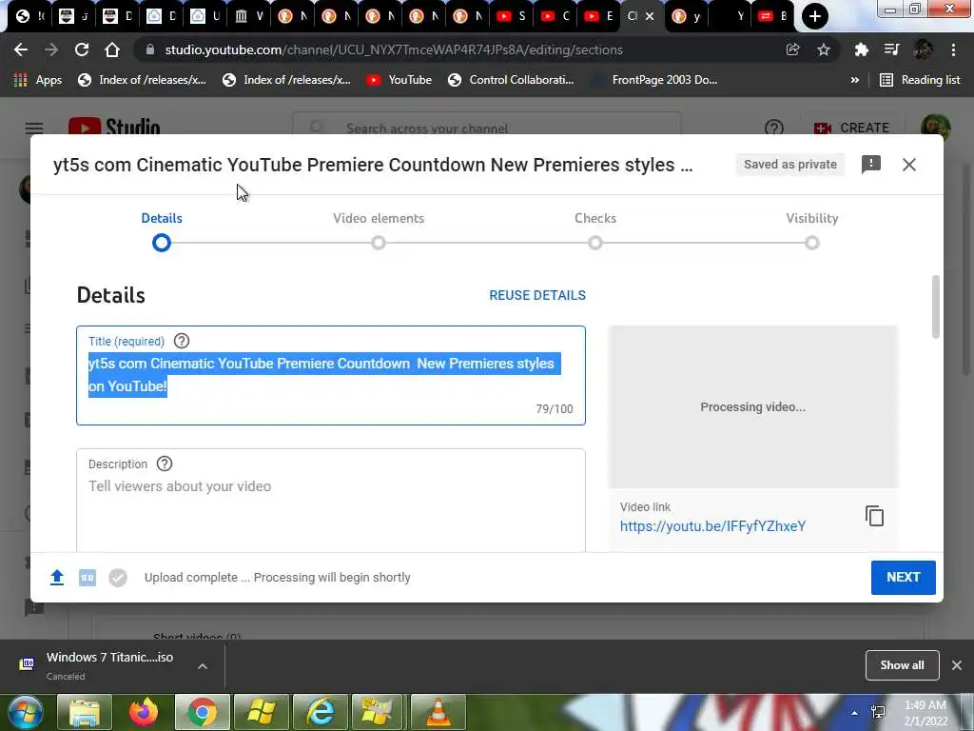Open VLC media player from taskbar
Image resolution: width=974 pixels, height=731 pixels.
(438, 712)
